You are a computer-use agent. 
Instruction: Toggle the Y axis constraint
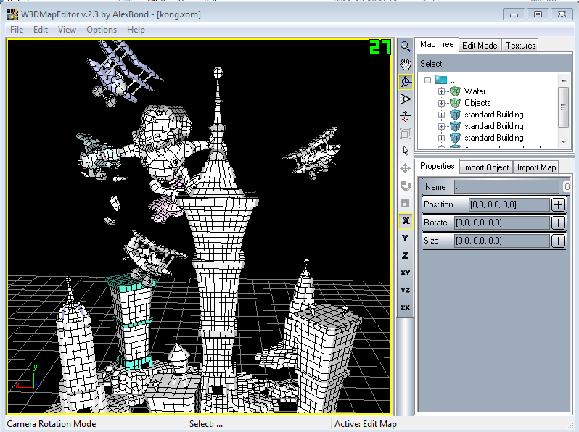pos(406,238)
